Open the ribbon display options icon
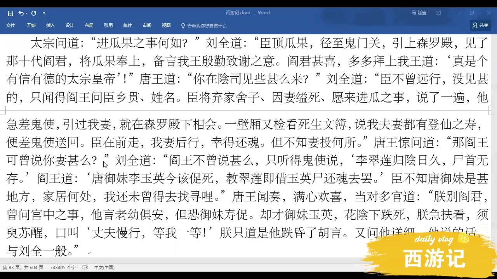 (438, 13)
